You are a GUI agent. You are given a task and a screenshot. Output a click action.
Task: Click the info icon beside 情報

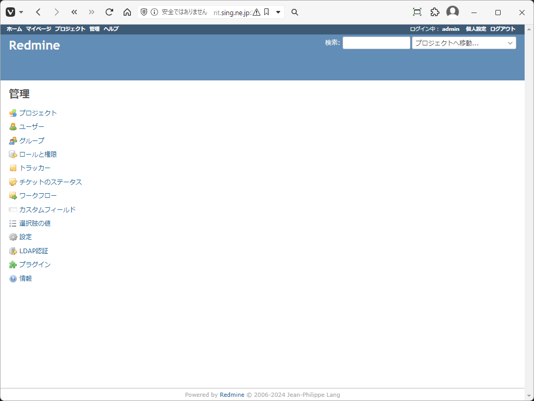click(13, 279)
